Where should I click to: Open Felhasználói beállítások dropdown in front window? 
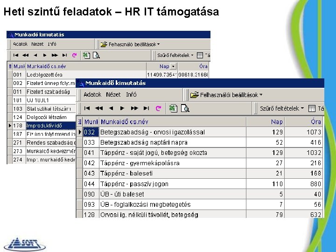(261, 95)
